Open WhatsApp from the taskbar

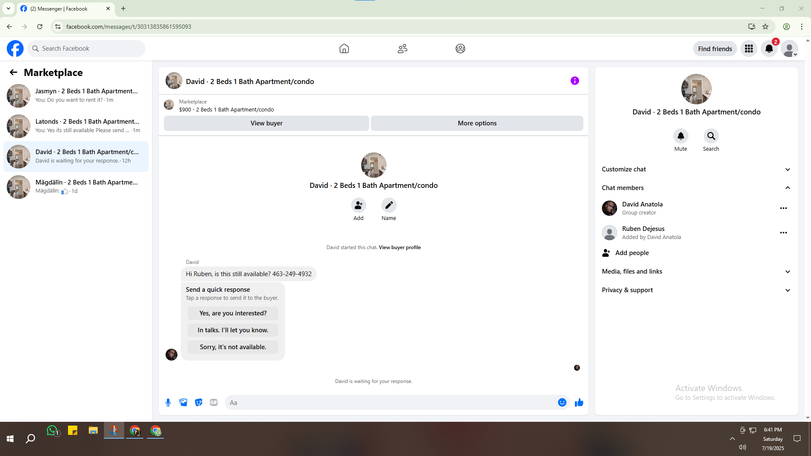tap(52, 431)
